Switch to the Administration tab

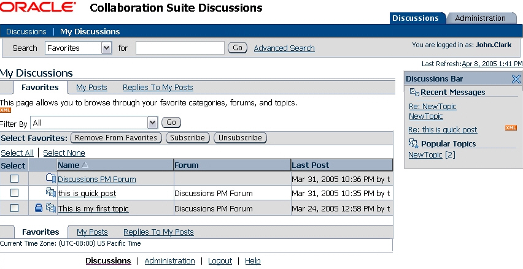[480, 18]
